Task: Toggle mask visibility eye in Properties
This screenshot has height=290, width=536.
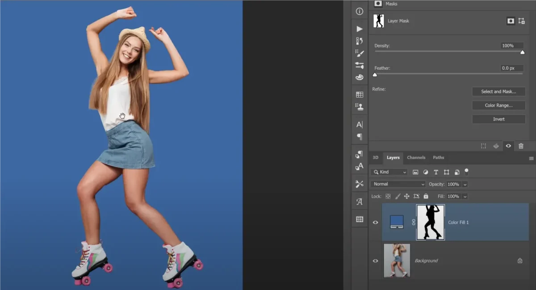Action: point(508,146)
